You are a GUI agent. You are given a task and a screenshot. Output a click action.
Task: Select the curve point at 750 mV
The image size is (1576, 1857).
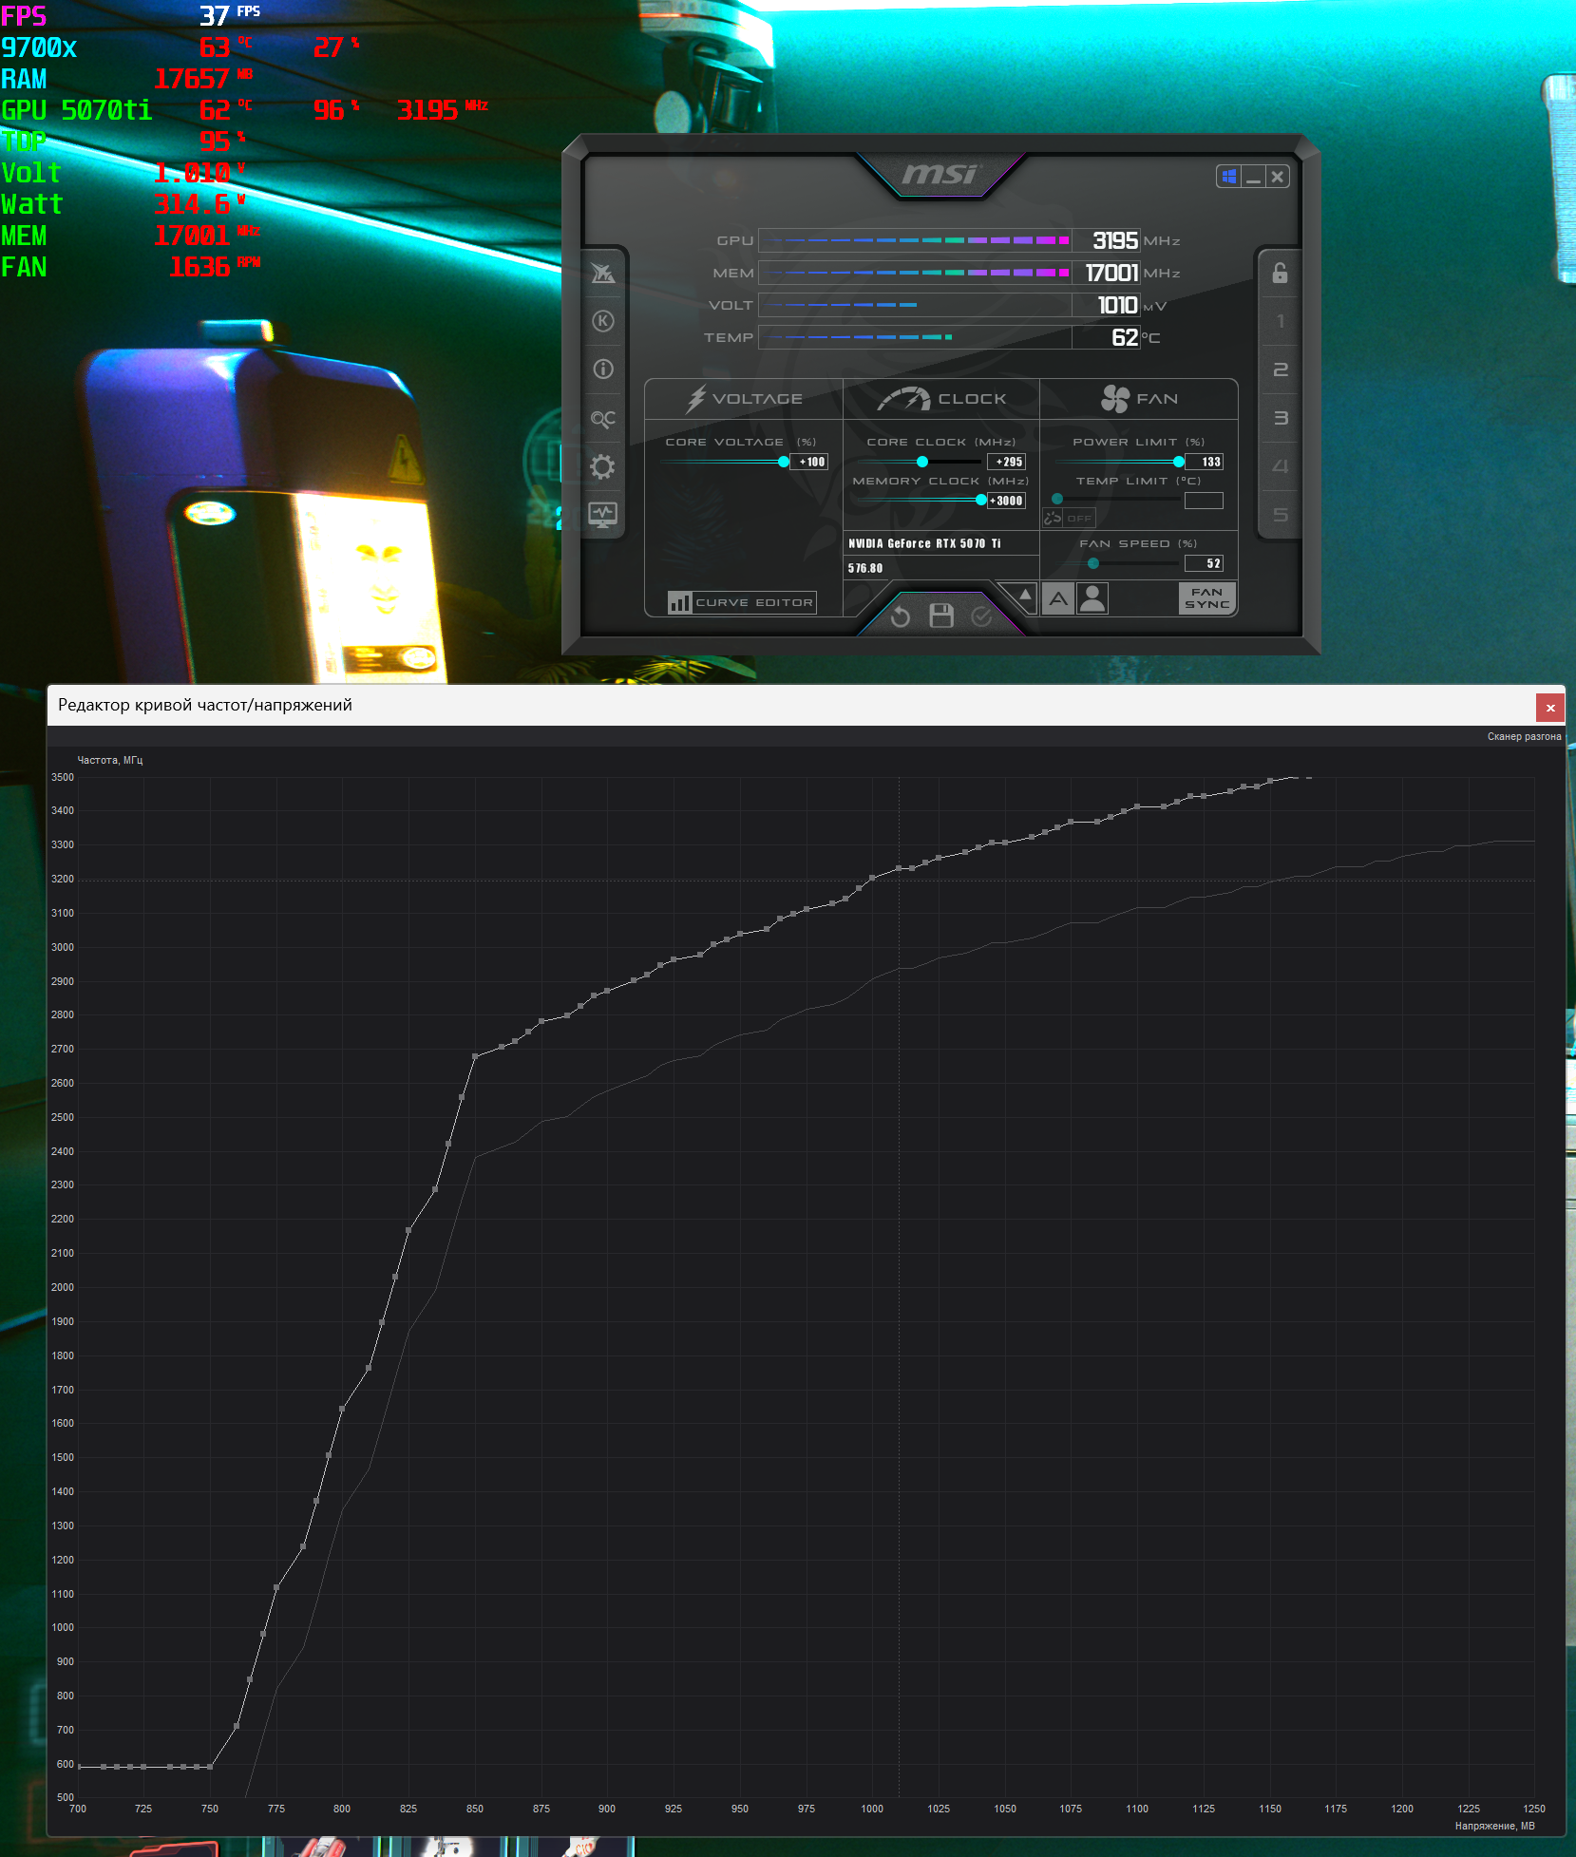pos(210,1767)
